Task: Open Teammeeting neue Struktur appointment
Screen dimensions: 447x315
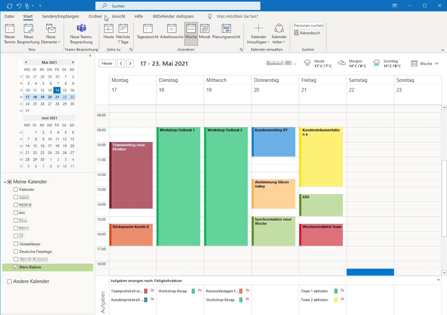Action: [131, 175]
